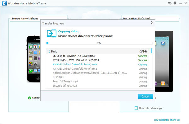This screenshot has height=124, width=189.
Task: Click the (2/84) music count
Action: point(143,51)
